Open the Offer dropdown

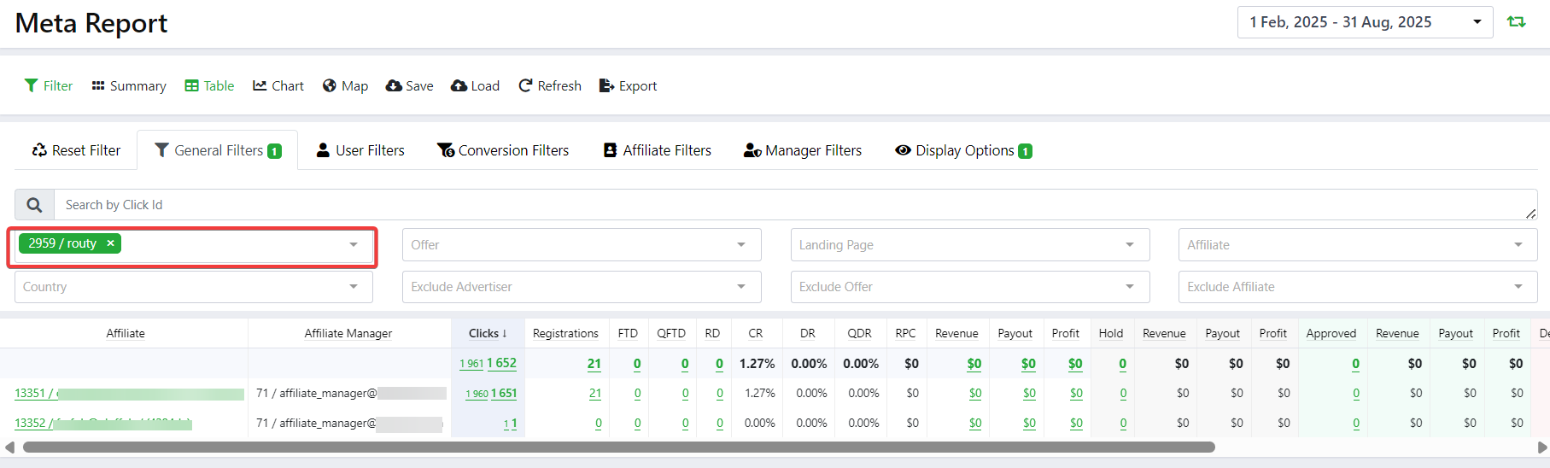click(x=581, y=245)
